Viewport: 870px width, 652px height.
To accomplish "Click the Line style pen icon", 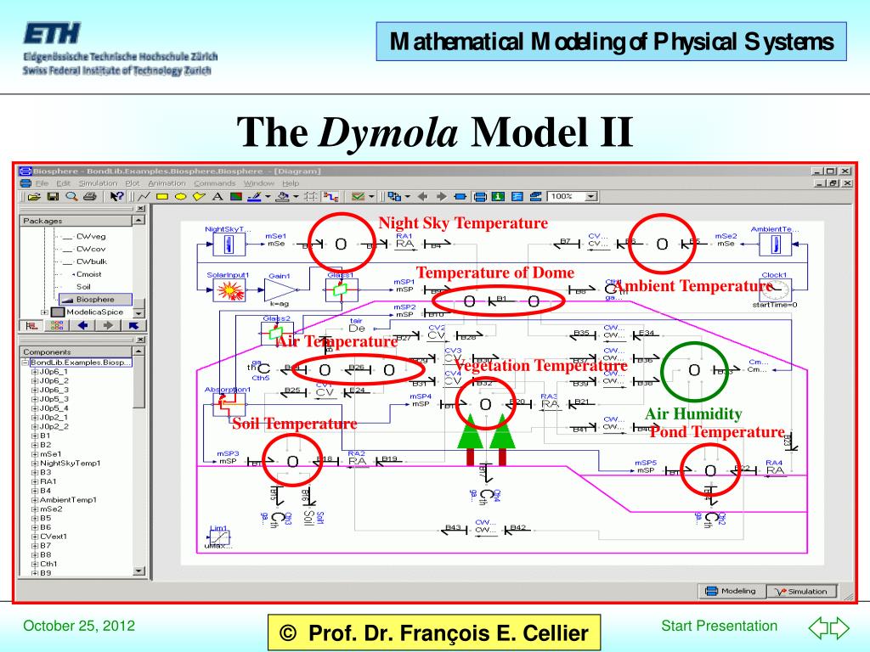I will point(254,196).
